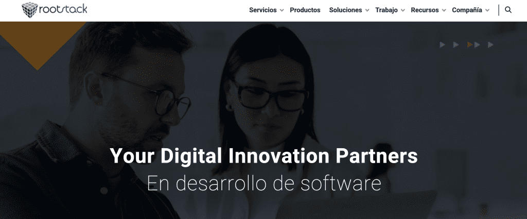Select the gray triangle beside the orange one

click(x=477, y=45)
